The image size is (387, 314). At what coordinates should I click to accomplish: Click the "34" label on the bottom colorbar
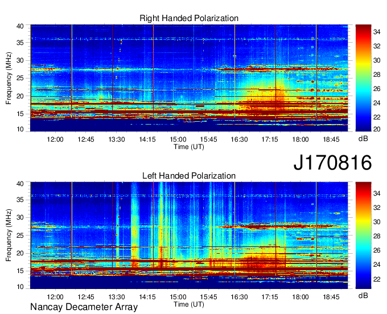point(377,193)
